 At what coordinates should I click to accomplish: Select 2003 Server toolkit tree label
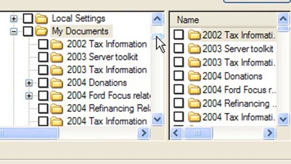click(x=102, y=57)
